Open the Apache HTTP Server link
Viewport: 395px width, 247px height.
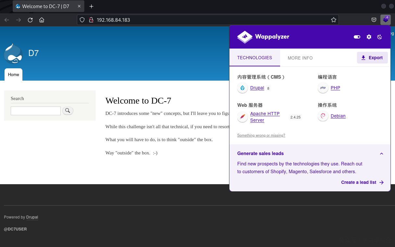tap(265, 117)
